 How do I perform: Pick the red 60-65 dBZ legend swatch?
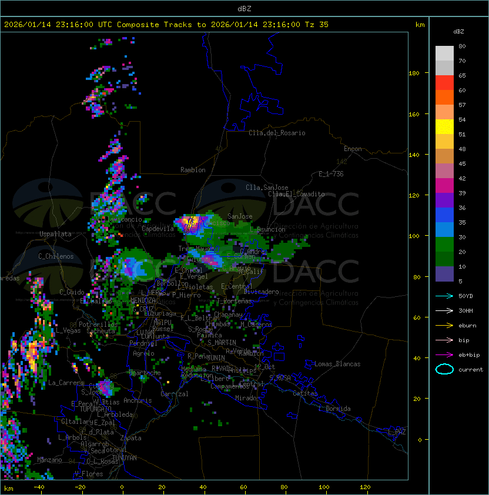coord(444,83)
